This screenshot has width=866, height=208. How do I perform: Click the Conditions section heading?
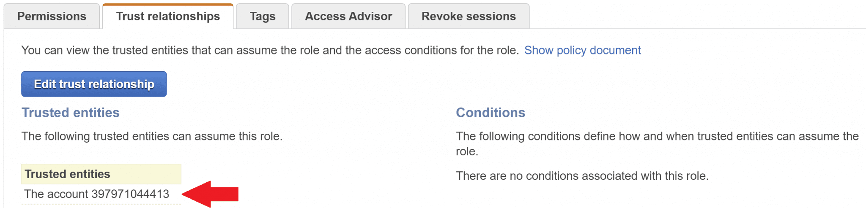tap(490, 113)
